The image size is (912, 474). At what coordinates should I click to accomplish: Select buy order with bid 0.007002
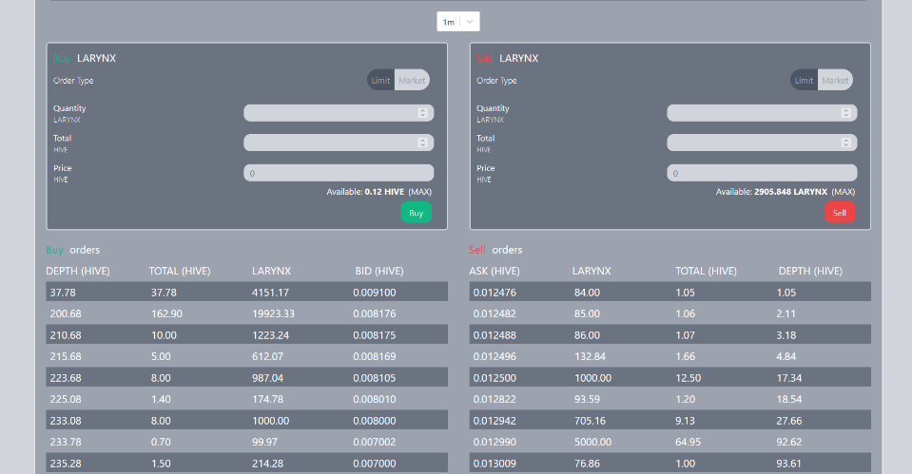pos(246,442)
